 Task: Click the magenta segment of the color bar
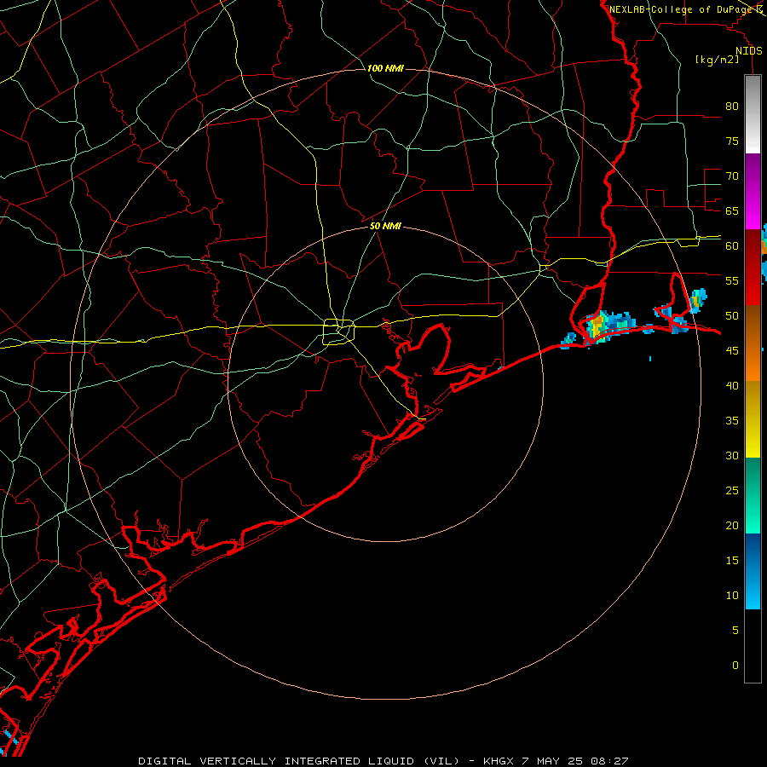coord(753,191)
